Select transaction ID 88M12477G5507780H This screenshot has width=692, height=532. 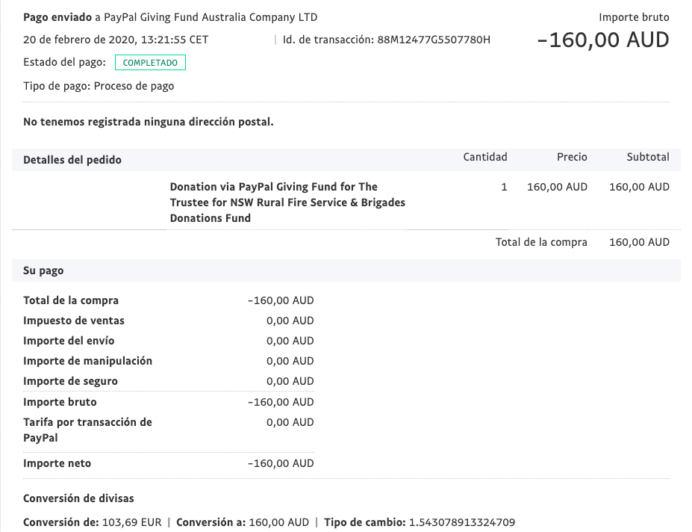(434, 40)
